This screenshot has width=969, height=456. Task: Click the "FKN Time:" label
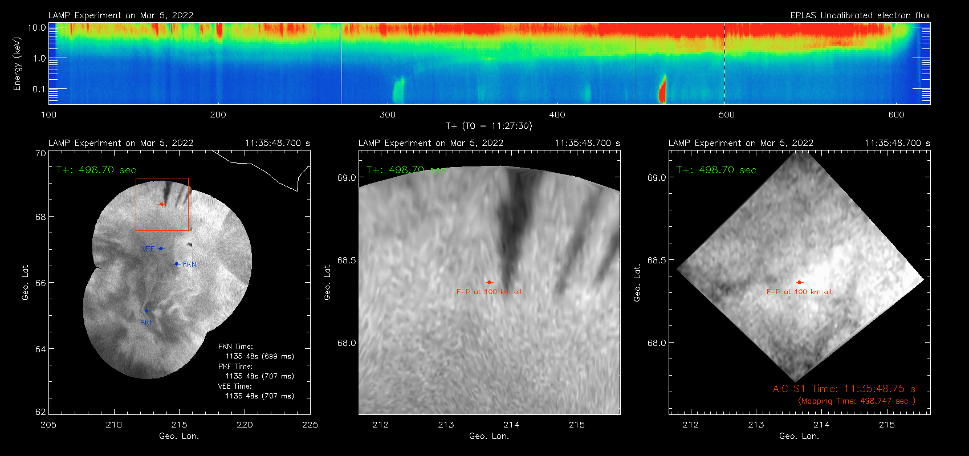235,347
